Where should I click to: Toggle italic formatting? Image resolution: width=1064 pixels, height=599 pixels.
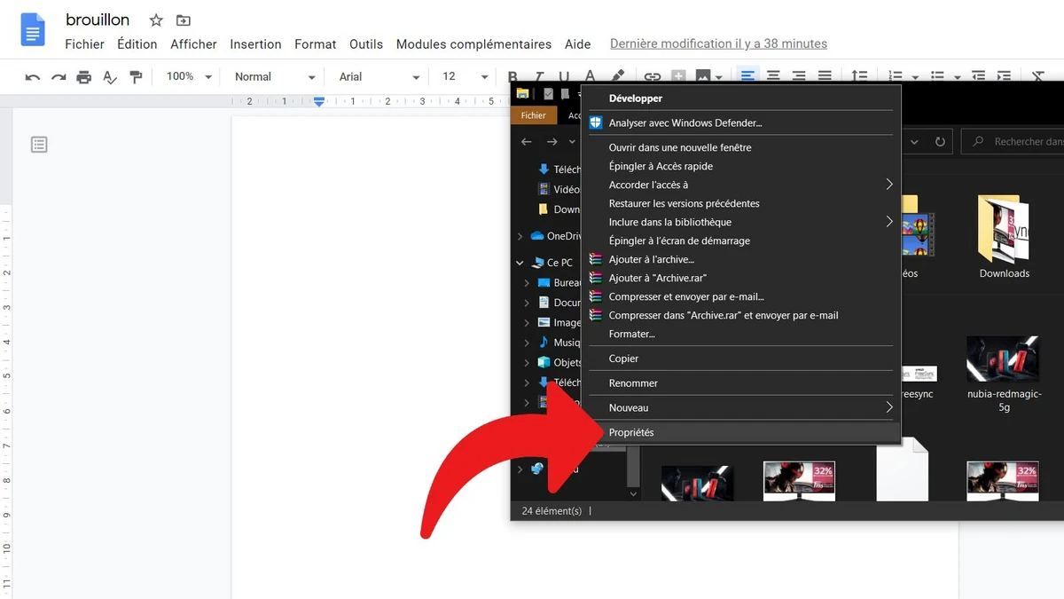538,76
